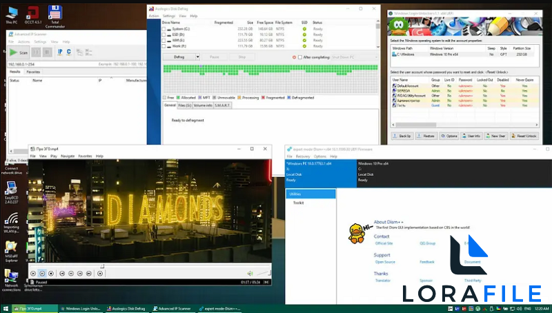This screenshot has width=552, height=313.
Task: Click the Drive Name column header
Action: 170,23
